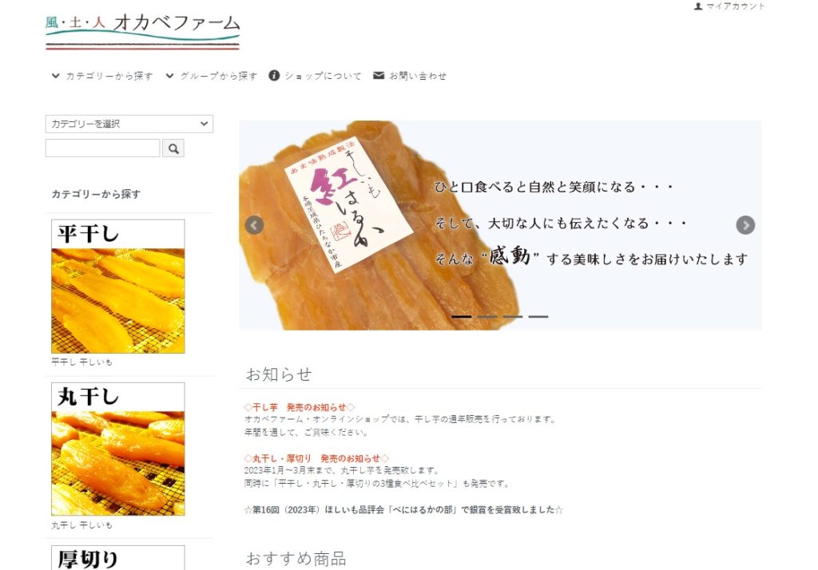This screenshot has height=570, width=818.
Task: Click the お問い合わせ envelope icon
Action: pos(379,76)
